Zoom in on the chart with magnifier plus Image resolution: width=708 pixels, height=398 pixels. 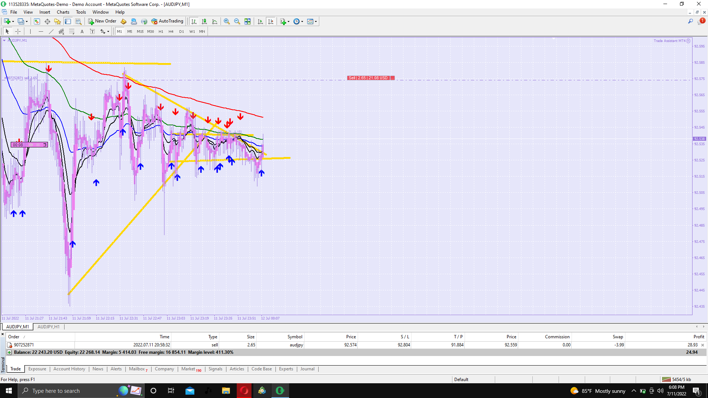tap(227, 21)
